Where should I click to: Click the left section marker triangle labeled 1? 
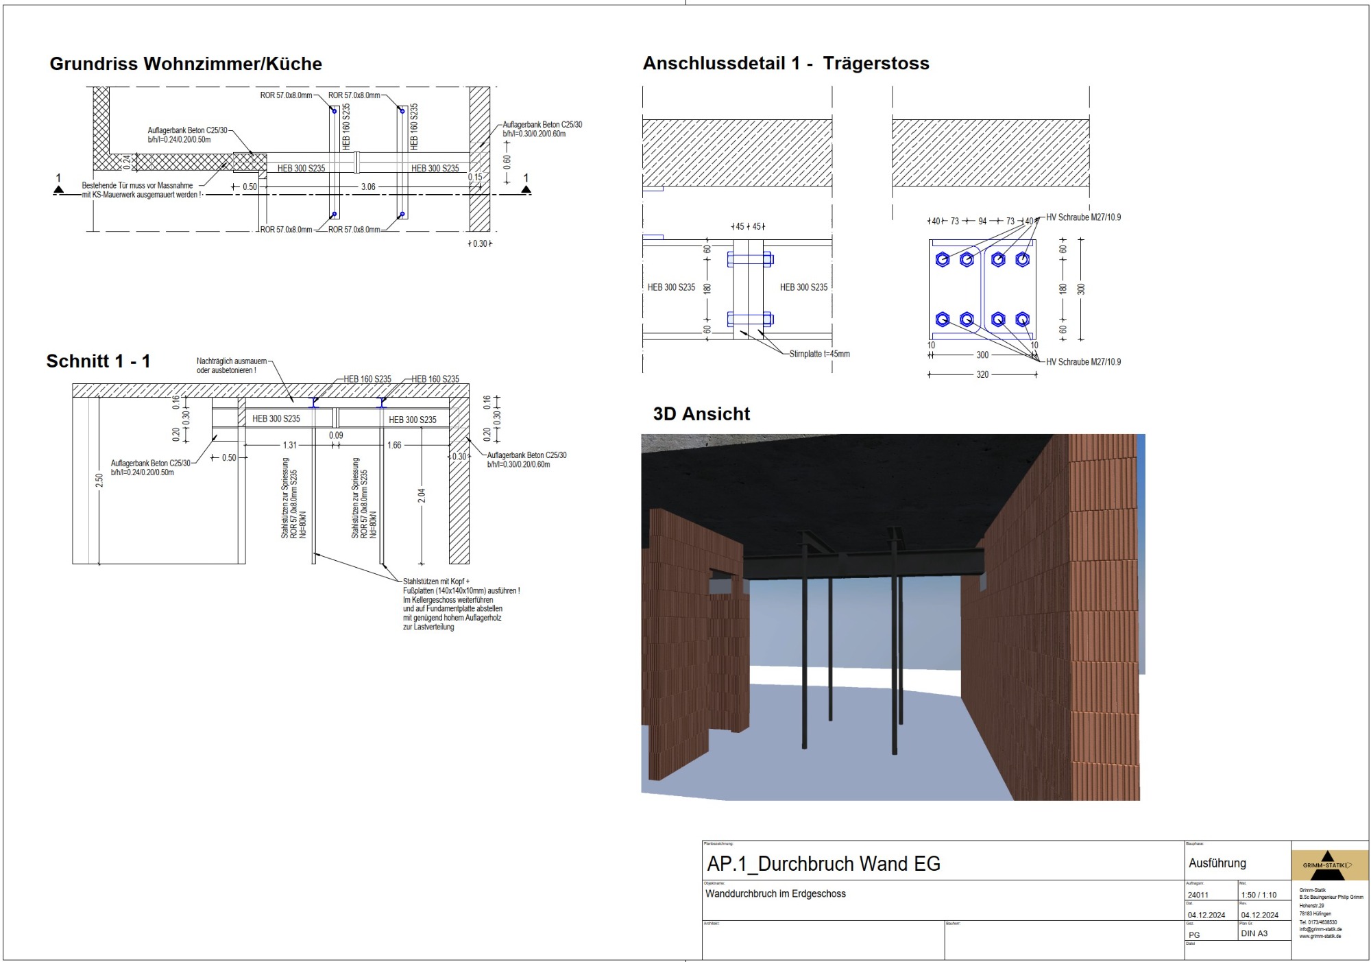59,189
